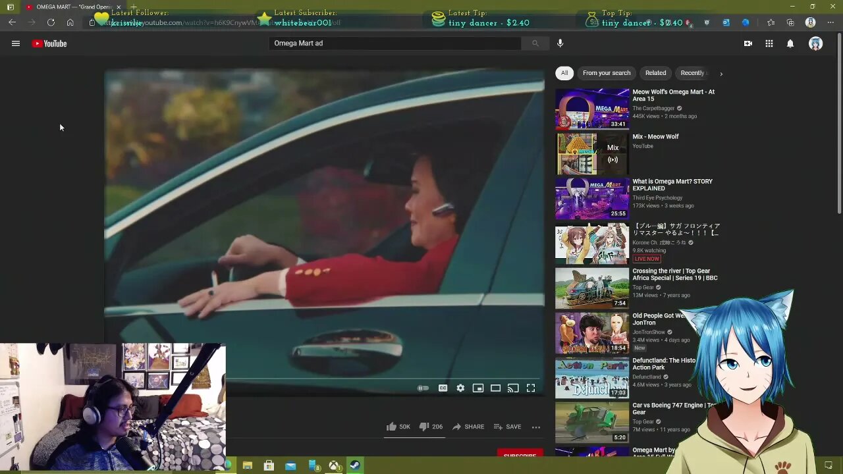The width and height of the screenshot is (843, 474).
Task: Open the tab actions menu icon
Action: point(10,7)
